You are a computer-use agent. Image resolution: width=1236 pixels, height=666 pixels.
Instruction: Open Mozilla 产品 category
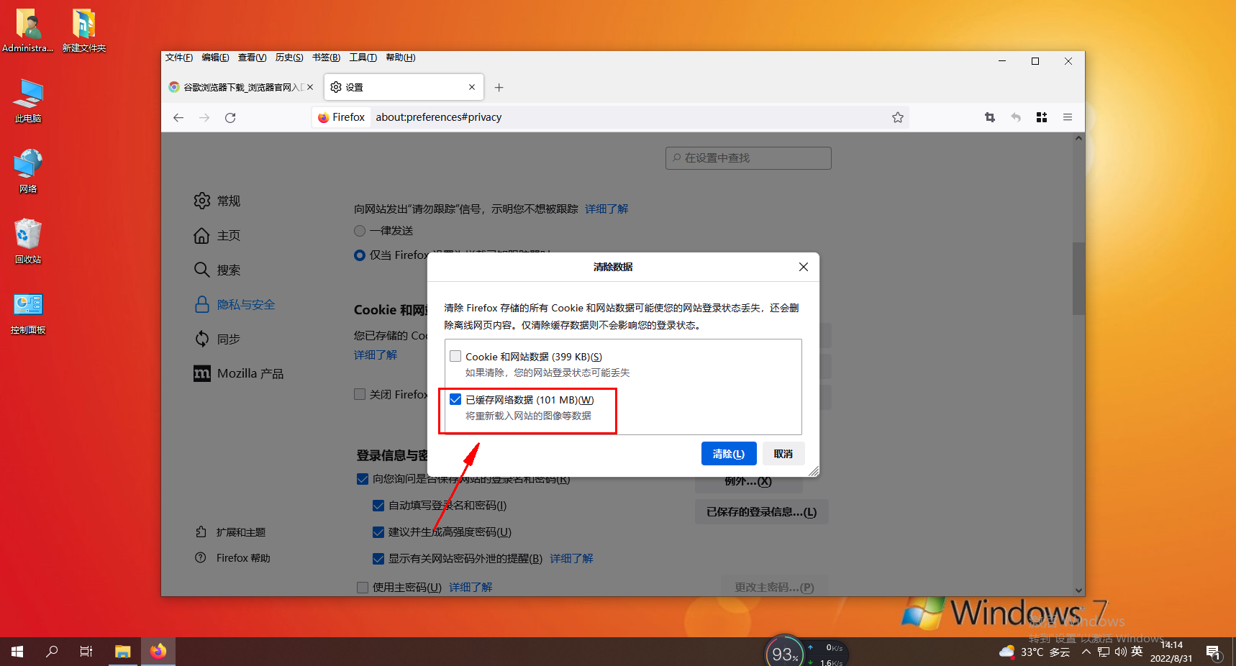click(x=239, y=373)
